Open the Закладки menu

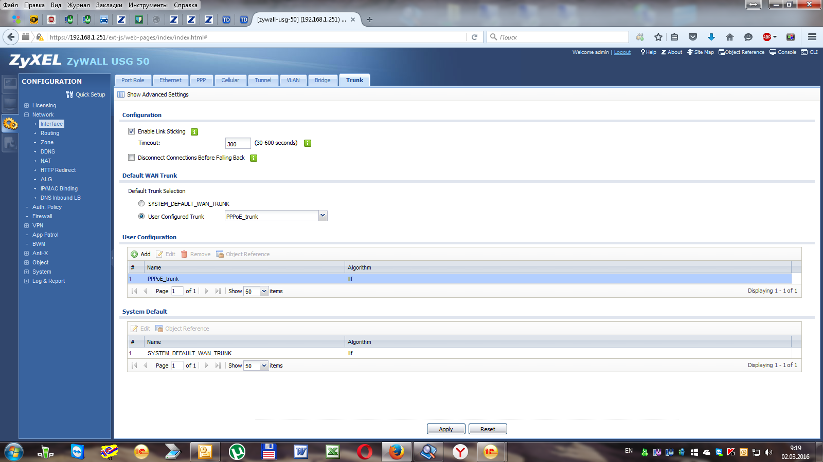coord(109,5)
